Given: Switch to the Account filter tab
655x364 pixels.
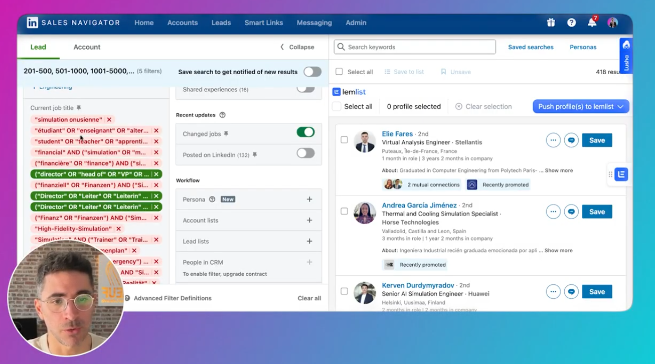Looking at the screenshot, I should point(87,47).
